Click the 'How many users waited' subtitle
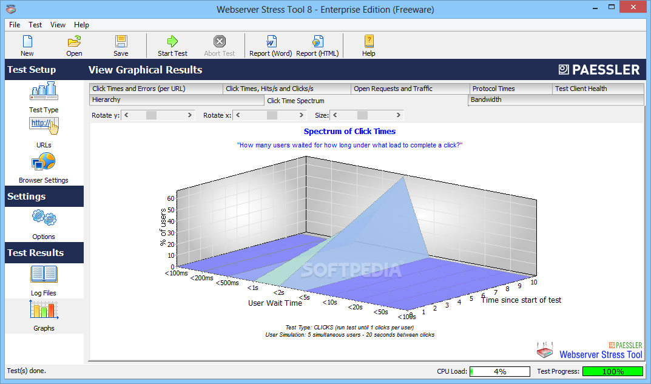 point(349,146)
